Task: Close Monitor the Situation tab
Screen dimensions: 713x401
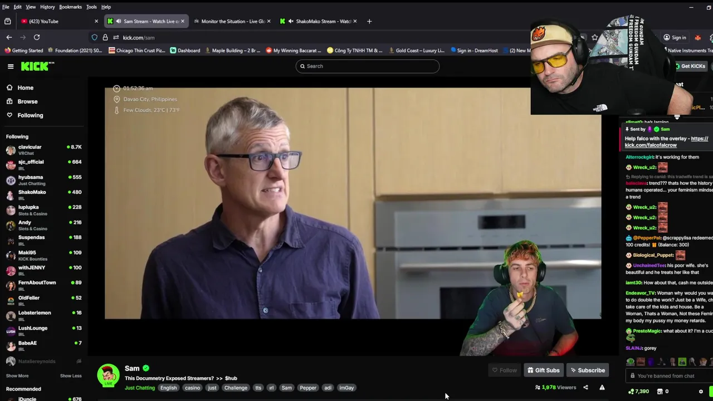Action: [268, 21]
